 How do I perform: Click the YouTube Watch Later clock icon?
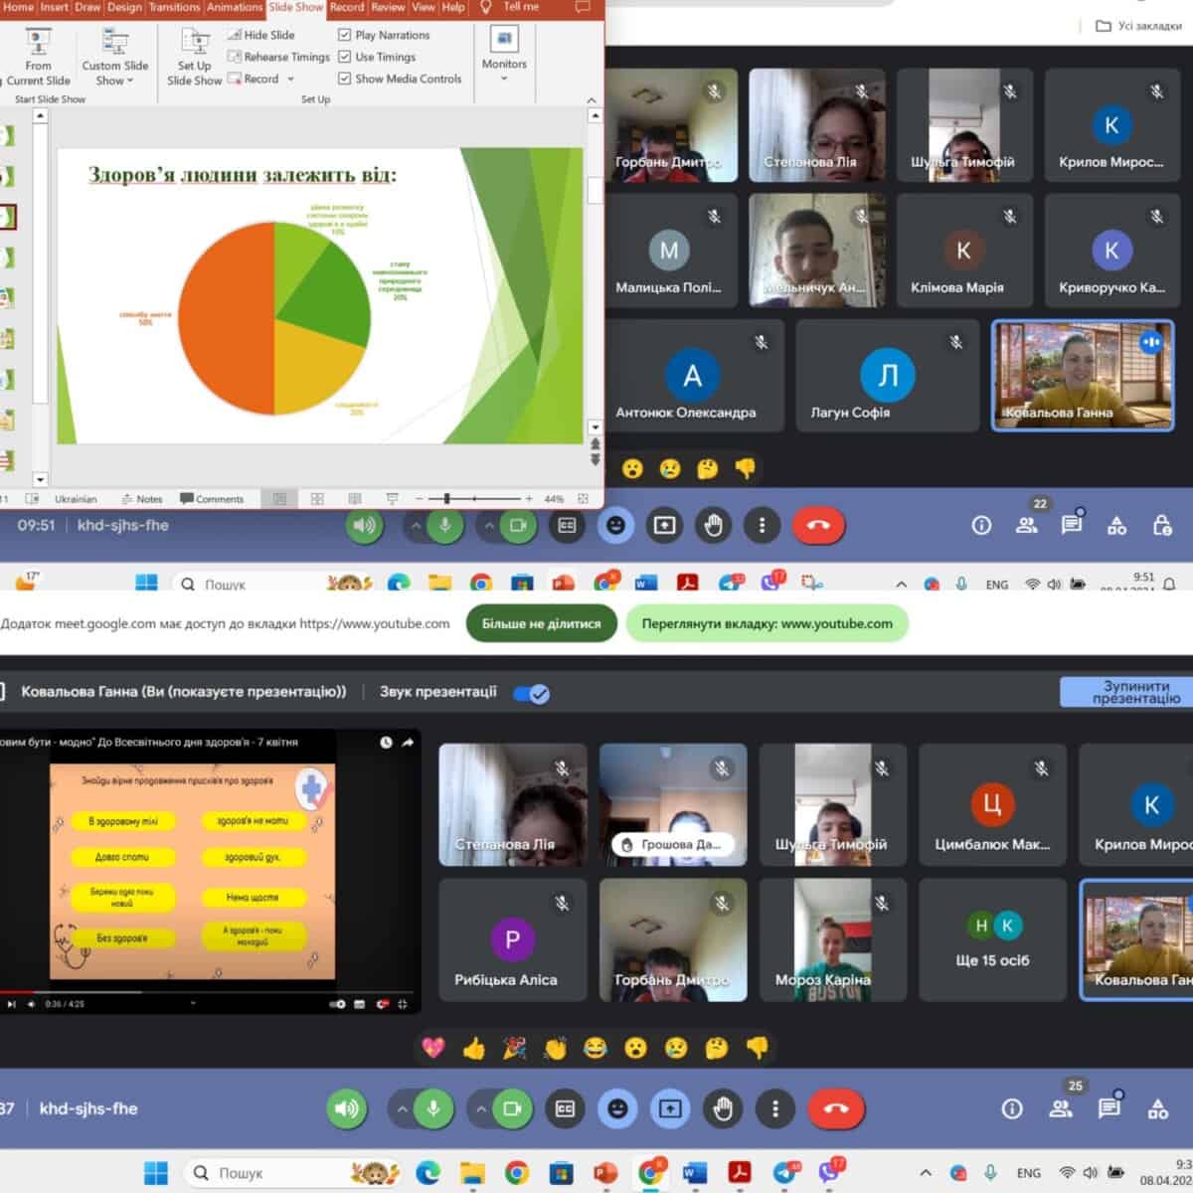386,742
